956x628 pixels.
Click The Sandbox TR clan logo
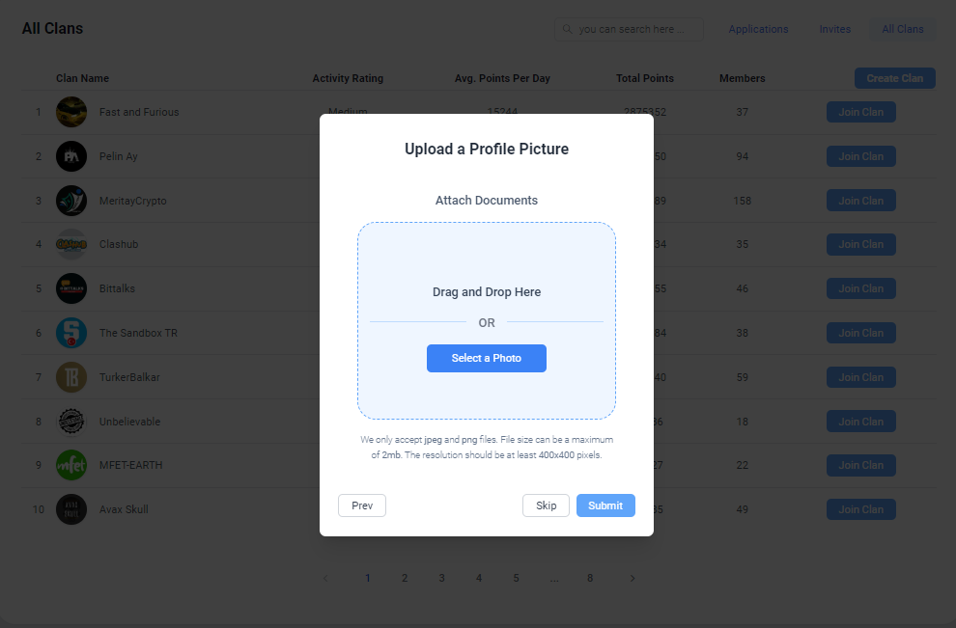[71, 333]
